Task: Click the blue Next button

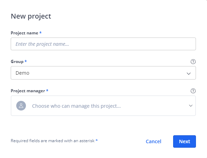Action: point(185,141)
